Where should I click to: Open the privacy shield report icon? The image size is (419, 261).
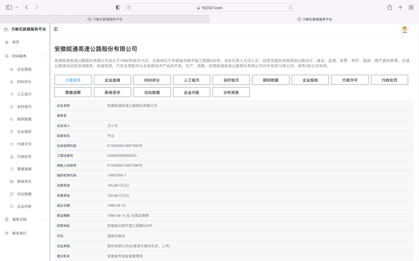pos(118,7)
